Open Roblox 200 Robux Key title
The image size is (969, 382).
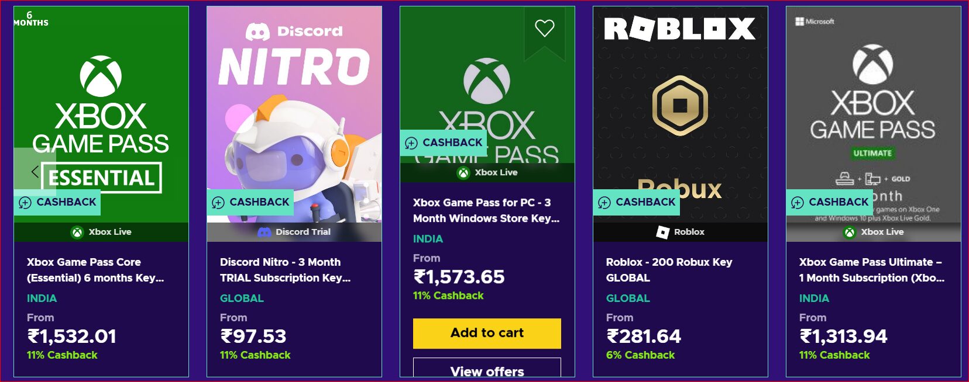(x=669, y=270)
